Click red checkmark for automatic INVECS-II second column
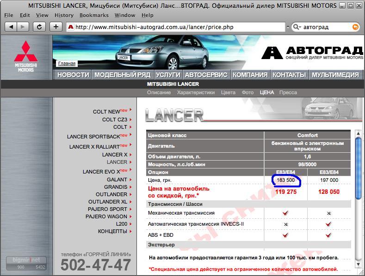The height and width of the screenshot is (276, 365). coord(328,224)
